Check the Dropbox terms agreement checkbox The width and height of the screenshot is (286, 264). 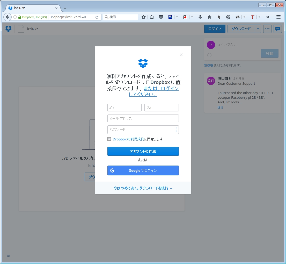[x=109, y=139]
